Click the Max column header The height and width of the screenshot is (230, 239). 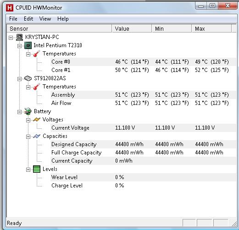(211, 28)
